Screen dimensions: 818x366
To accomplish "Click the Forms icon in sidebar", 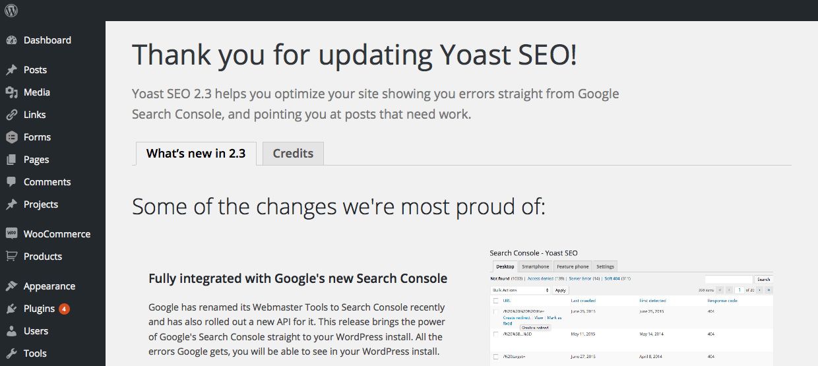I will [x=11, y=137].
